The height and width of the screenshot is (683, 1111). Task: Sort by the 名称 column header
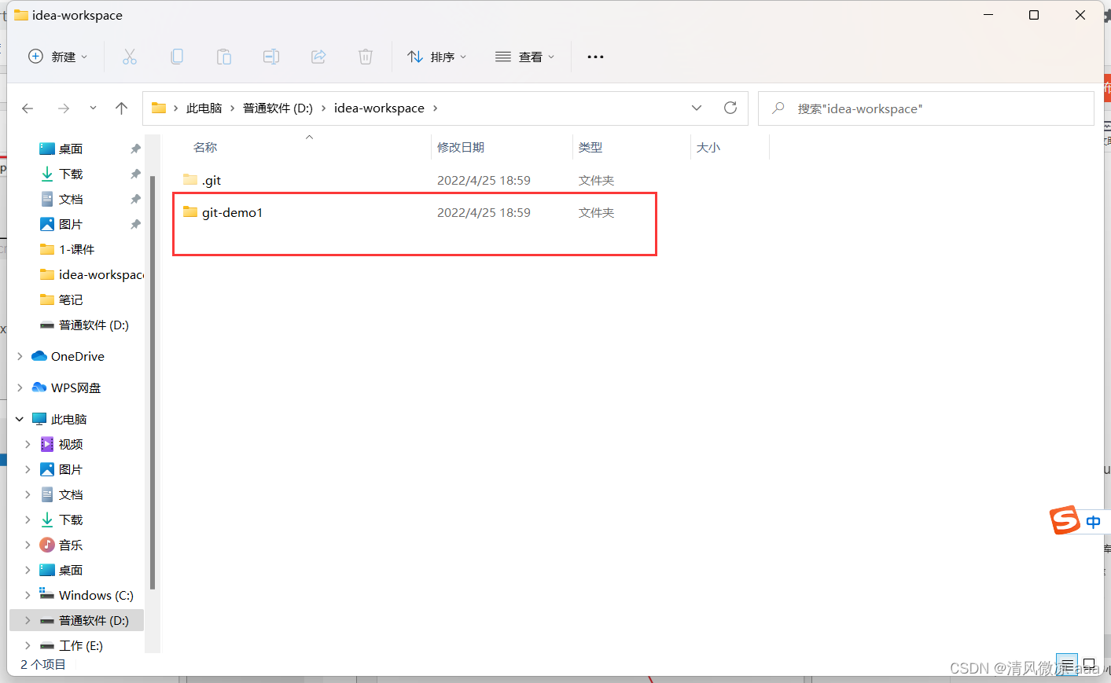(205, 147)
